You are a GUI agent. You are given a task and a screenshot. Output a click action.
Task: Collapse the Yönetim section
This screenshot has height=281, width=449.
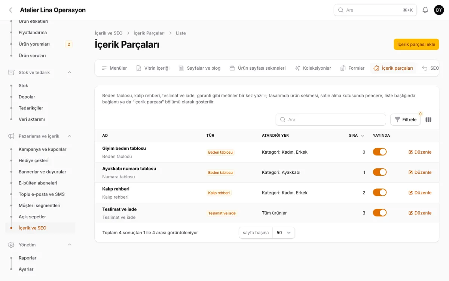[70, 245]
